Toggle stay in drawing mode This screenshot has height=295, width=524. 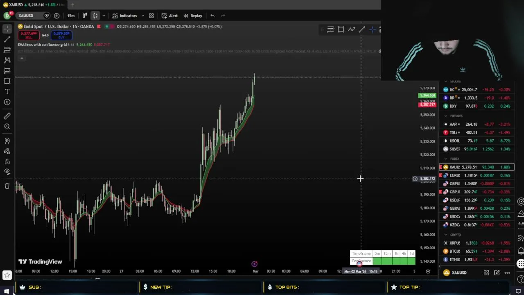[x=7, y=151]
